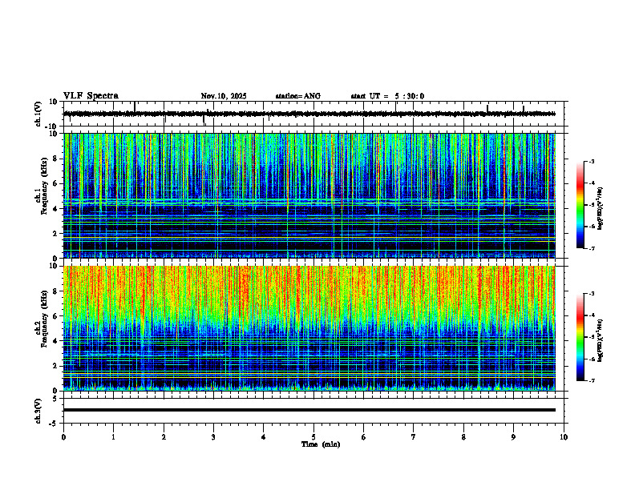The height and width of the screenshot is (490, 635).
Task: Click the 'Time (min)' x-axis label
Action: pos(321,444)
